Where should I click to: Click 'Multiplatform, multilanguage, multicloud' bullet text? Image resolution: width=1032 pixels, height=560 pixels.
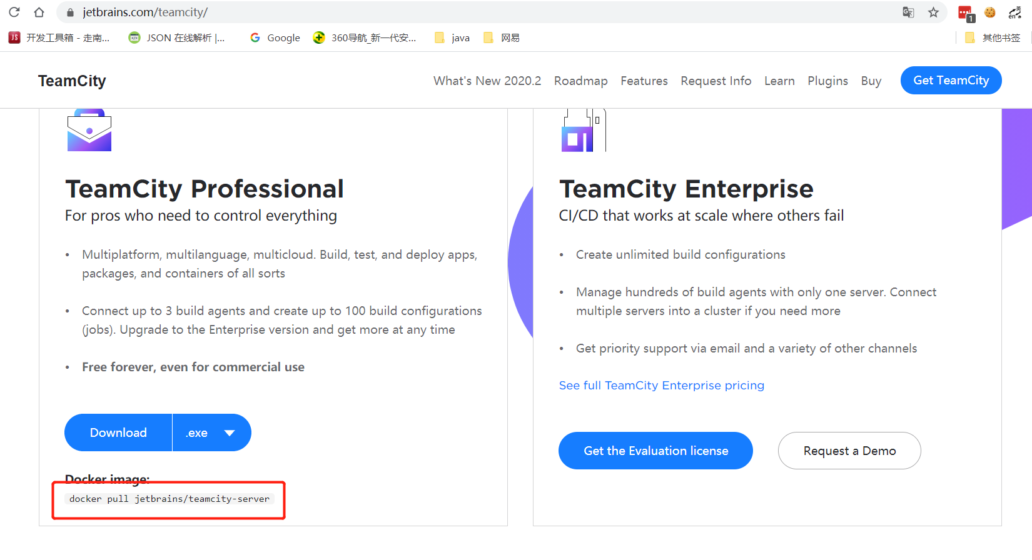(280, 264)
